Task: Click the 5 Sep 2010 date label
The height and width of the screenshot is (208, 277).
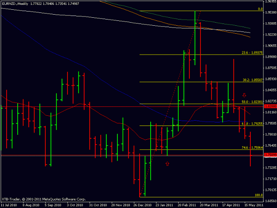Action: point(53,205)
